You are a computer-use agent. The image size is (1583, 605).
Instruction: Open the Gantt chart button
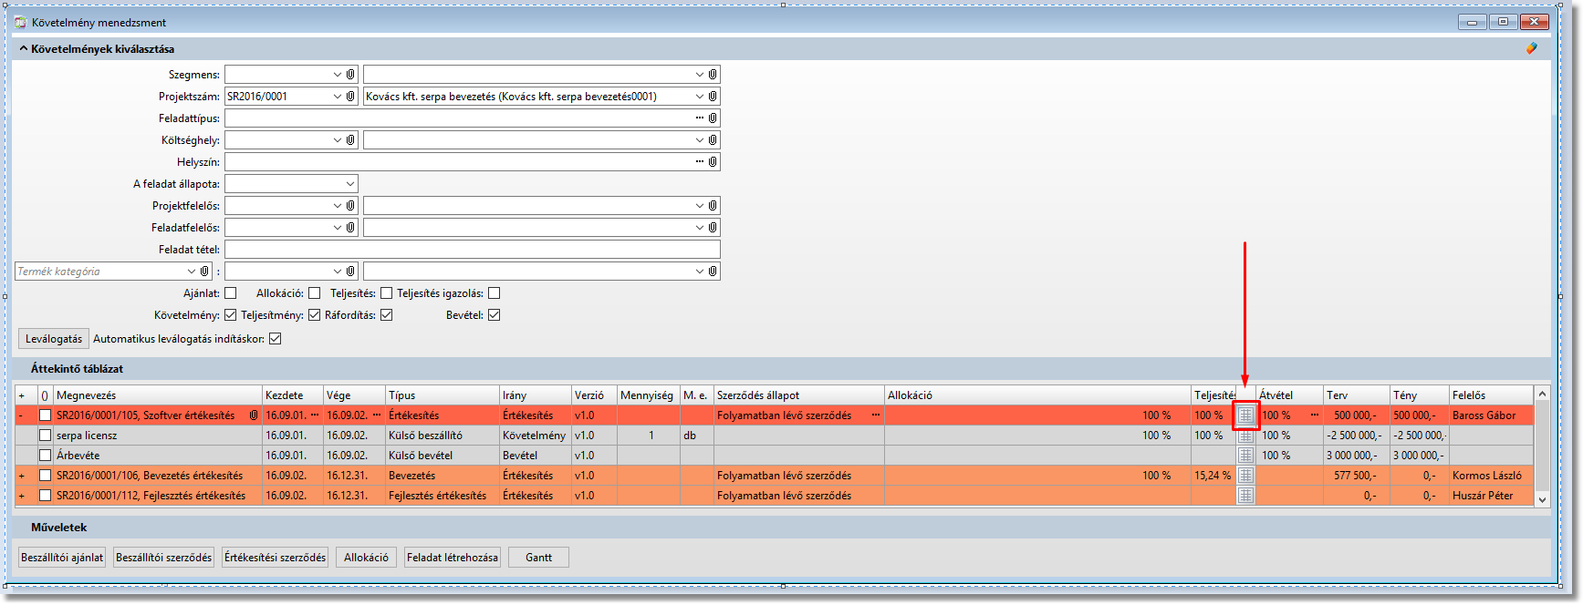538,558
